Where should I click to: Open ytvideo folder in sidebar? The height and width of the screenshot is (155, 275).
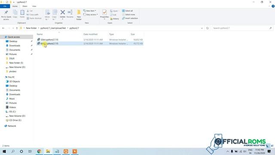13,71
